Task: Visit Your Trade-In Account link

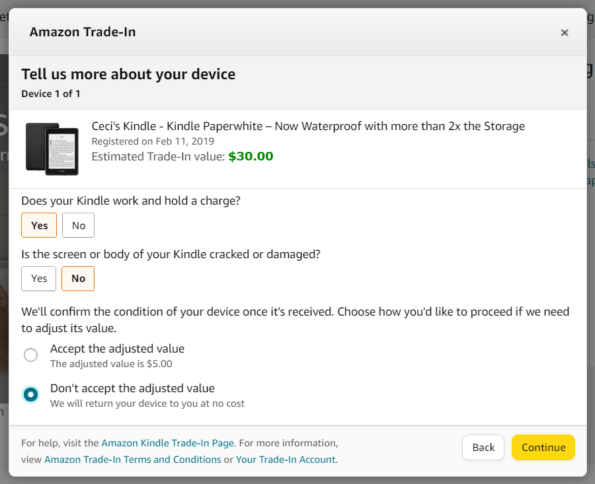Action: click(x=286, y=460)
